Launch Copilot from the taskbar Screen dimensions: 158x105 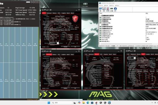click(79, 103)
